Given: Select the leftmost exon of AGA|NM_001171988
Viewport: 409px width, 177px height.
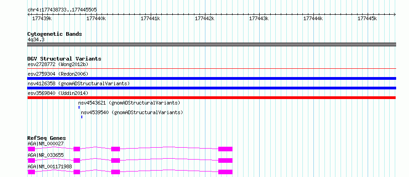Looking at the screenshot, I should 31,172.
